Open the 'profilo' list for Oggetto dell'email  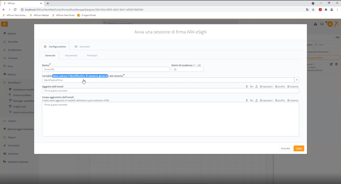tap(280, 87)
